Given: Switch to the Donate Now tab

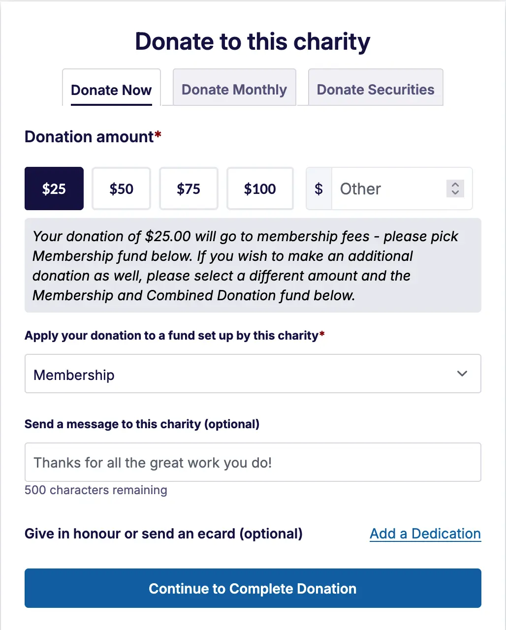Looking at the screenshot, I should pyautogui.click(x=111, y=90).
